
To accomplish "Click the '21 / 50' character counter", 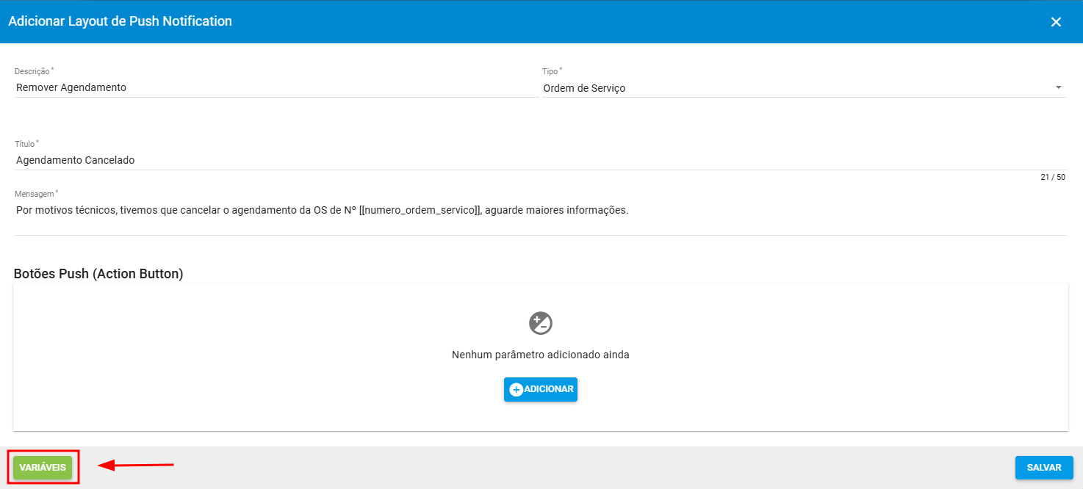I will point(1053,178).
